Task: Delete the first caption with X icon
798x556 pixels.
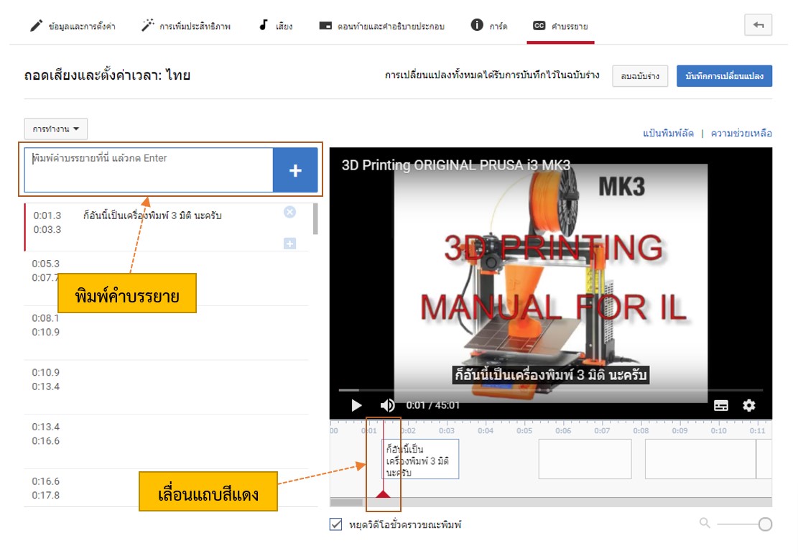Action: [289, 212]
